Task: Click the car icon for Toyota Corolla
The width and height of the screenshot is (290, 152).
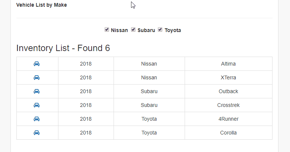Action: pos(36,133)
